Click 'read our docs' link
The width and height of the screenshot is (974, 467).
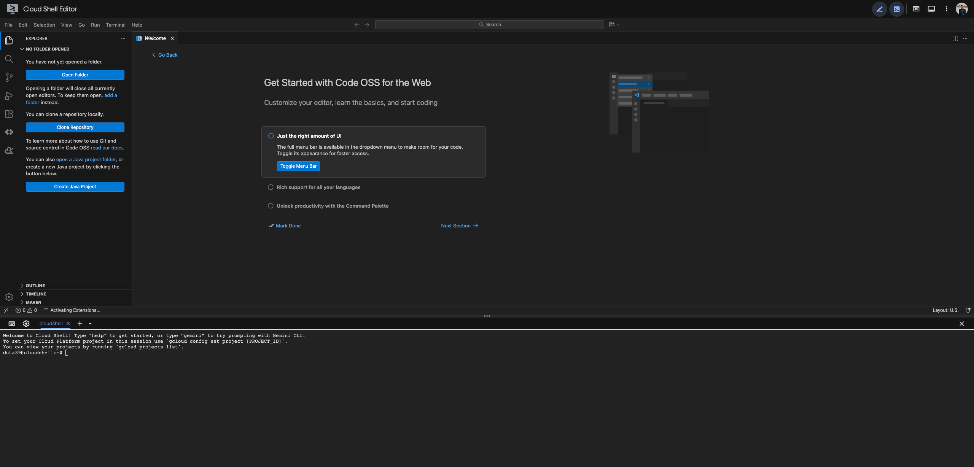[107, 148]
